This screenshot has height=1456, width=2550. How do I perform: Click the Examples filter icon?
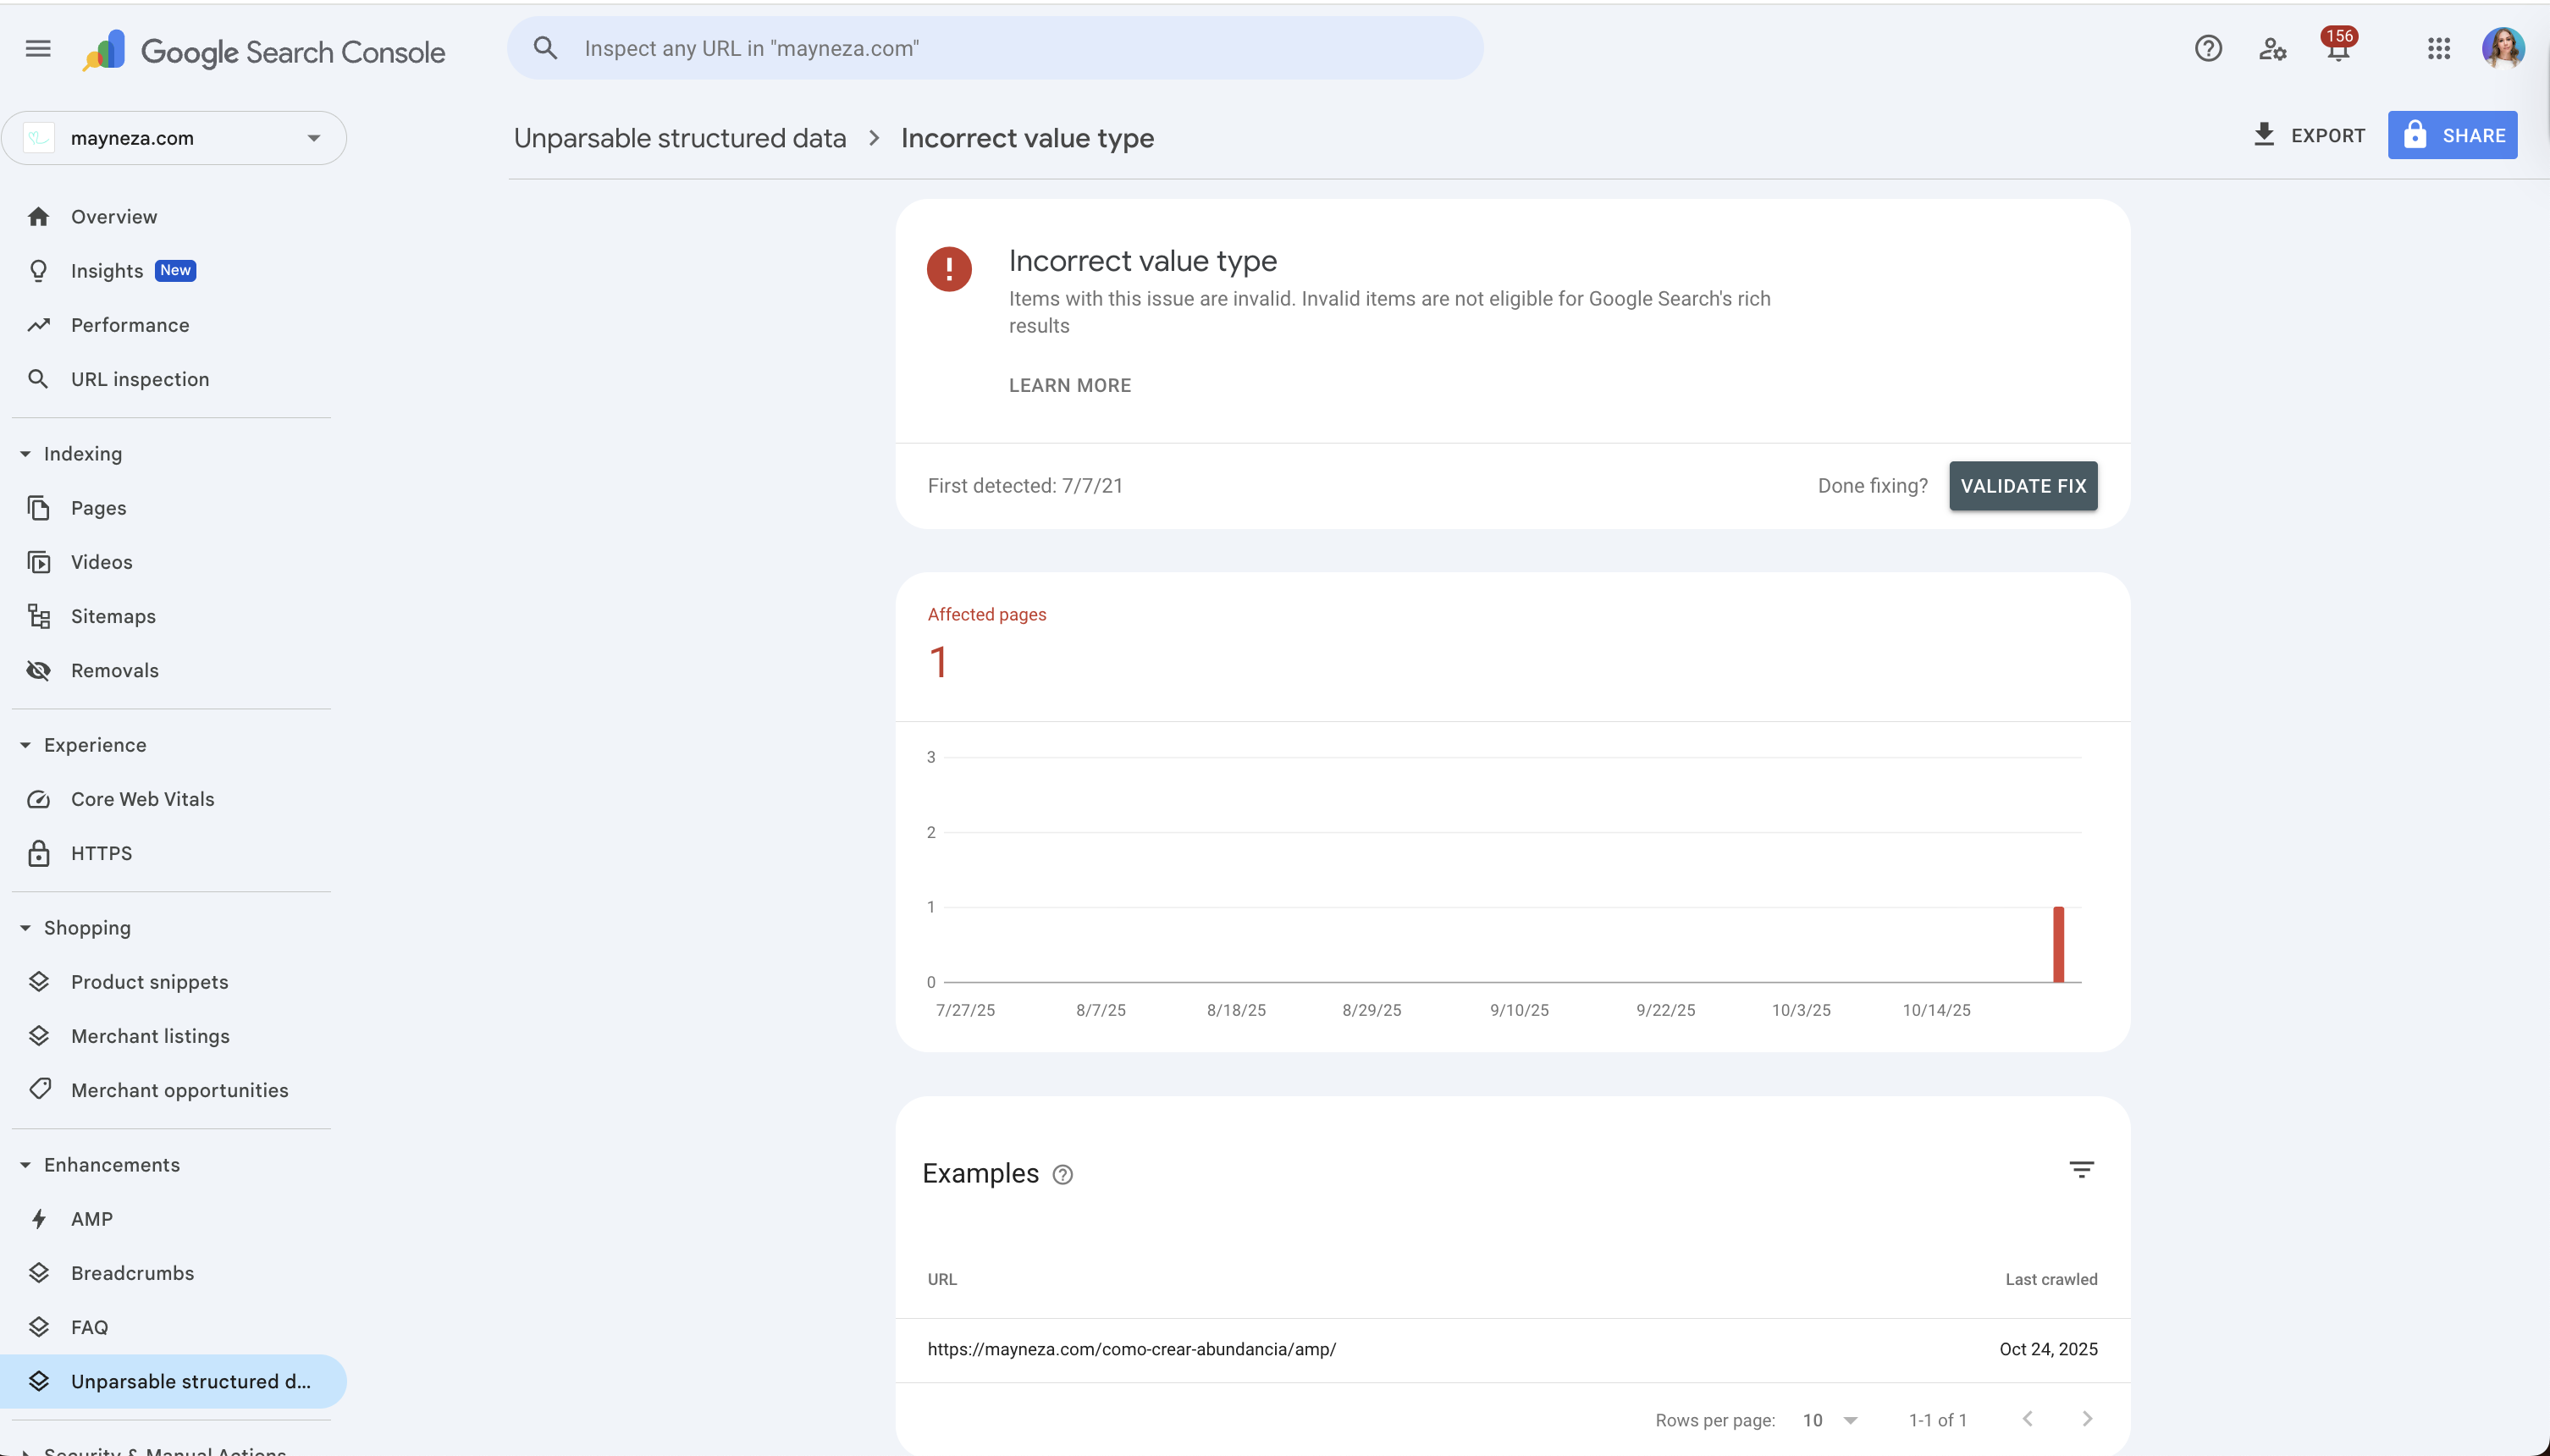pos(2081,1169)
